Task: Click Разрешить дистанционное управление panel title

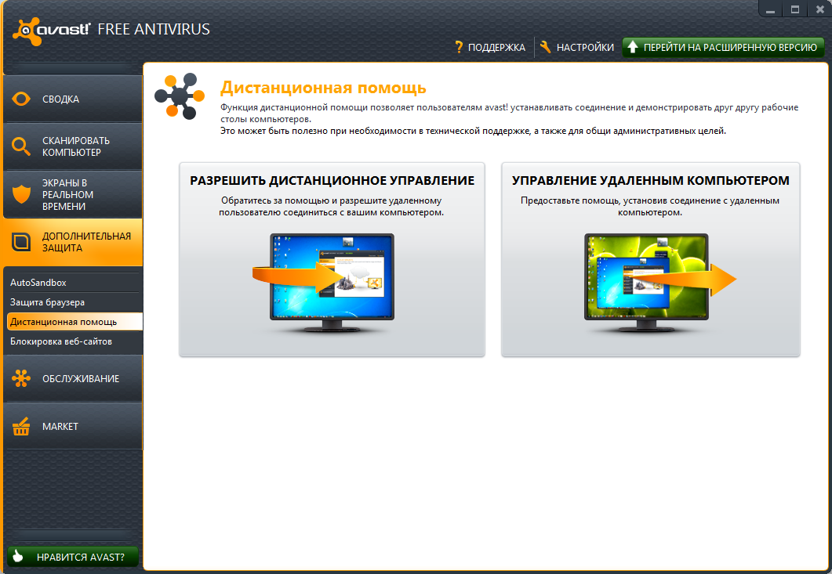Action: point(332,180)
